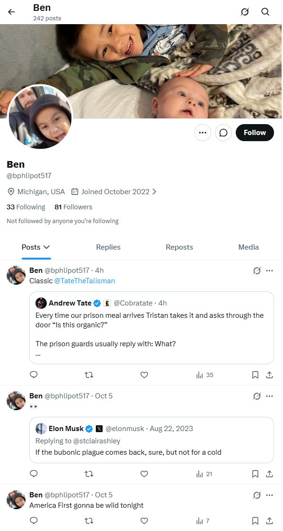Share the America First post
Screen dimensions: 283x531
(269, 521)
